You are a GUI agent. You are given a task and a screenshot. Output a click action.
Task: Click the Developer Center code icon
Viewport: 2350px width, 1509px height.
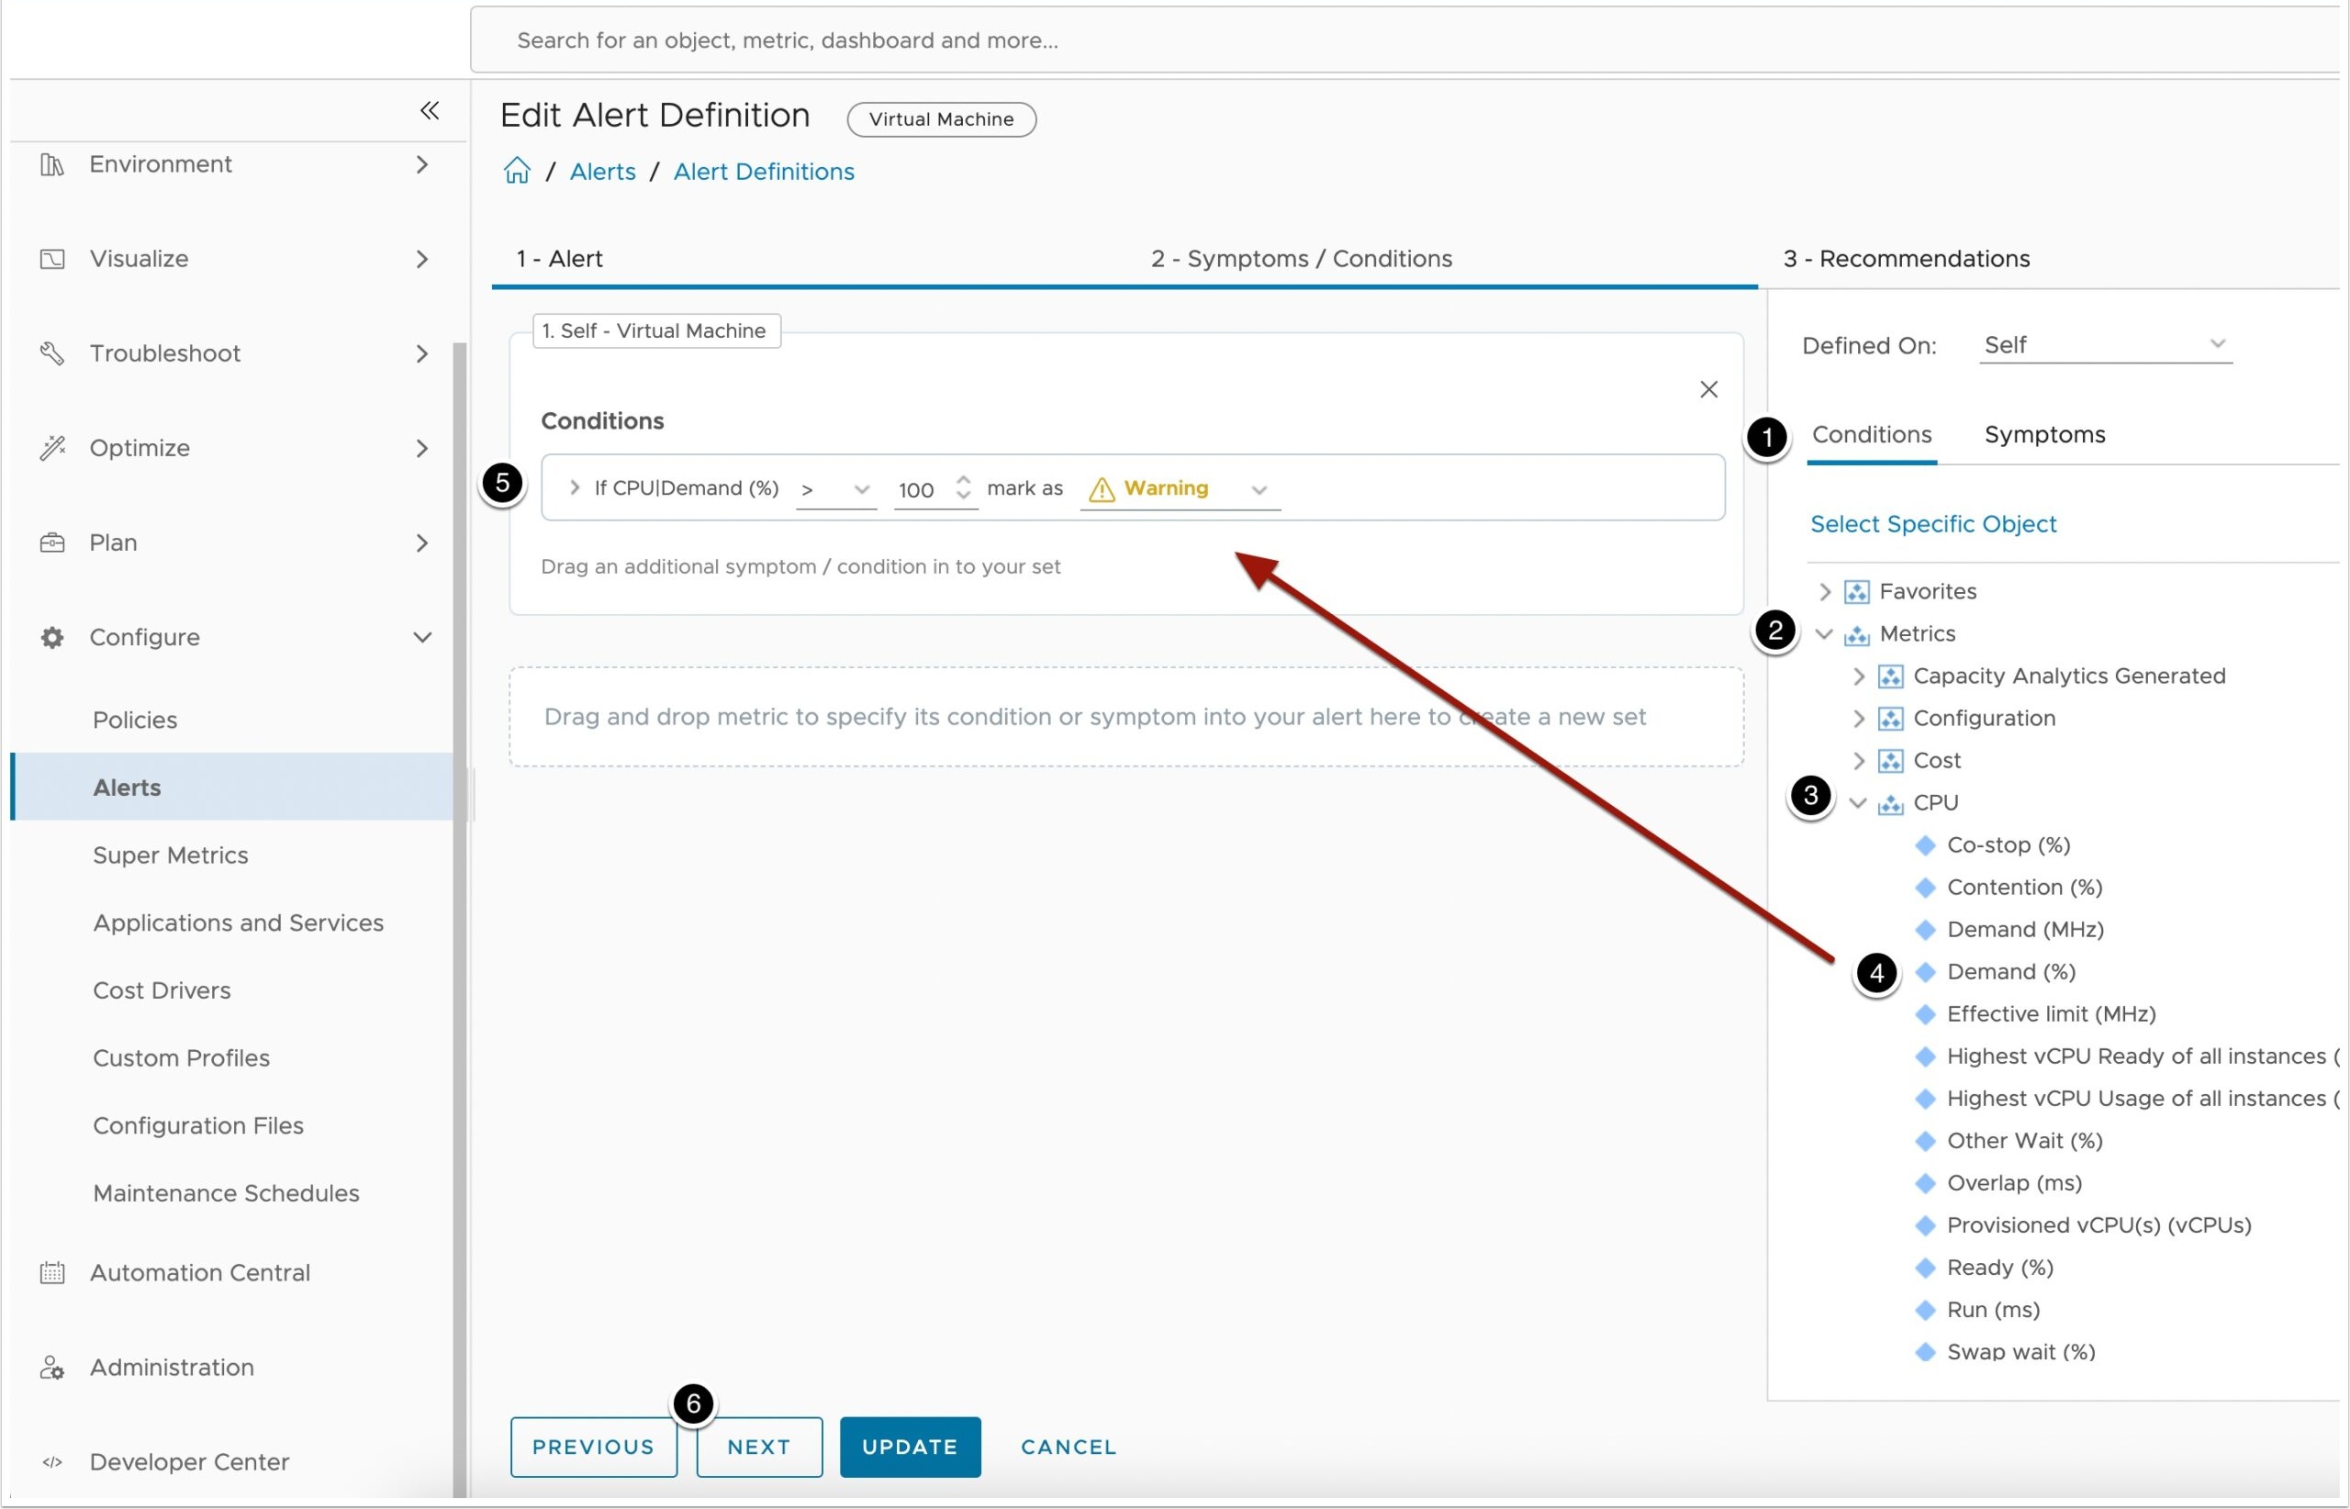click(x=52, y=1462)
